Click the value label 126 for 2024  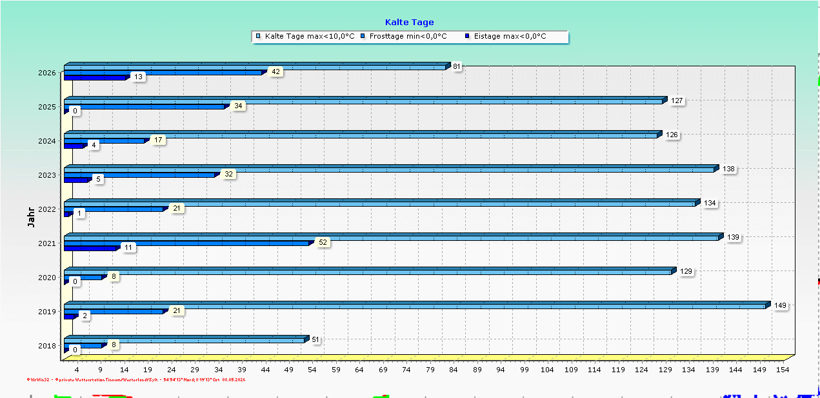coord(672,135)
